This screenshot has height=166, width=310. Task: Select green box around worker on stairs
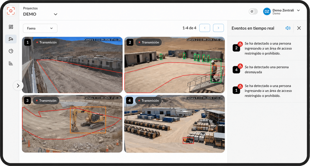216,71
